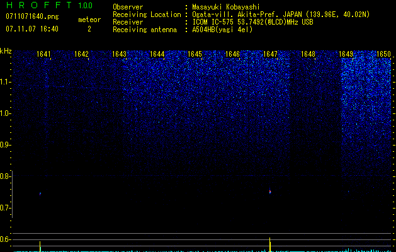Click the 1641 time marker
This screenshot has width=396, height=252.
(43, 54)
